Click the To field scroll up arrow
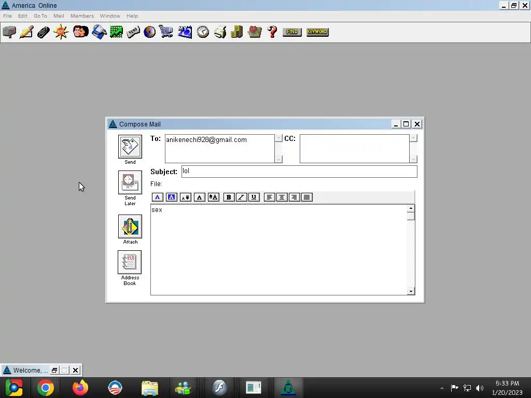The width and height of the screenshot is (531, 398). point(278,138)
